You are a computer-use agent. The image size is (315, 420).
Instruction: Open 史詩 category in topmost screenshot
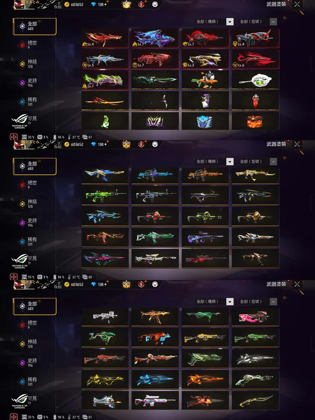point(32,82)
